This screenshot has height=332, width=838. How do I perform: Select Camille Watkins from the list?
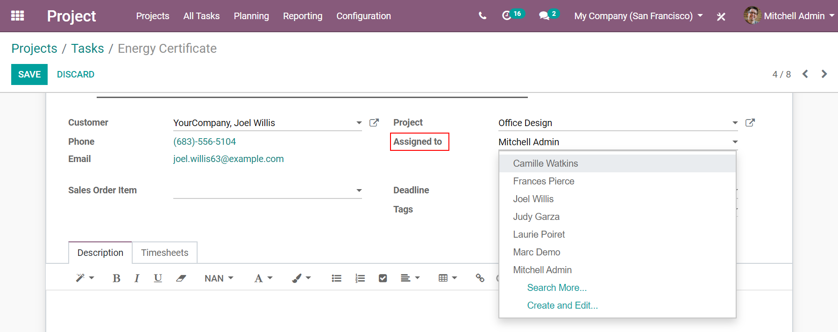[545, 163]
